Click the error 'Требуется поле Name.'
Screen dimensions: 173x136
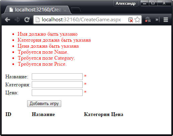pyautogui.click(x=43, y=52)
